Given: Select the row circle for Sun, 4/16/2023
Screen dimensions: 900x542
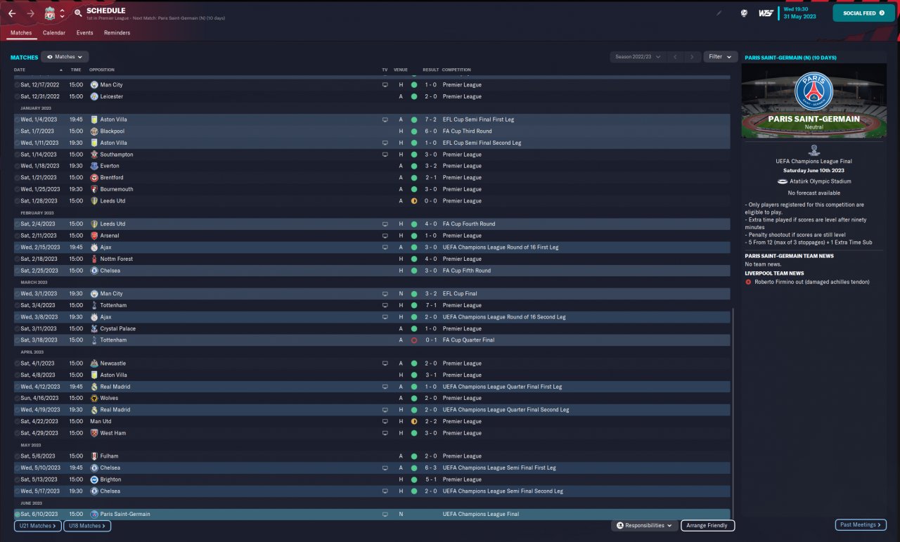Looking at the screenshot, I should pos(17,398).
